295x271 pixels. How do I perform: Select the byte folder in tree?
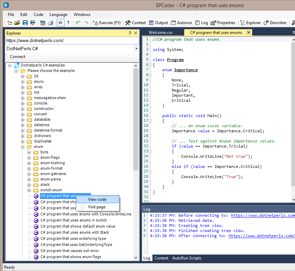tap(45, 152)
